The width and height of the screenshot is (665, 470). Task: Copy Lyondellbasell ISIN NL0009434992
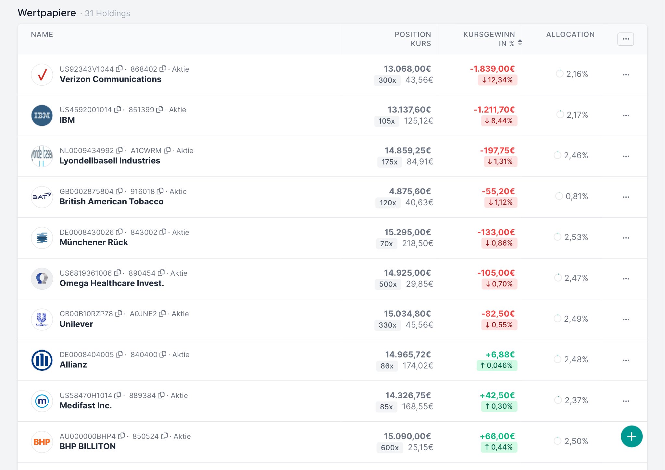[x=119, y=151]
